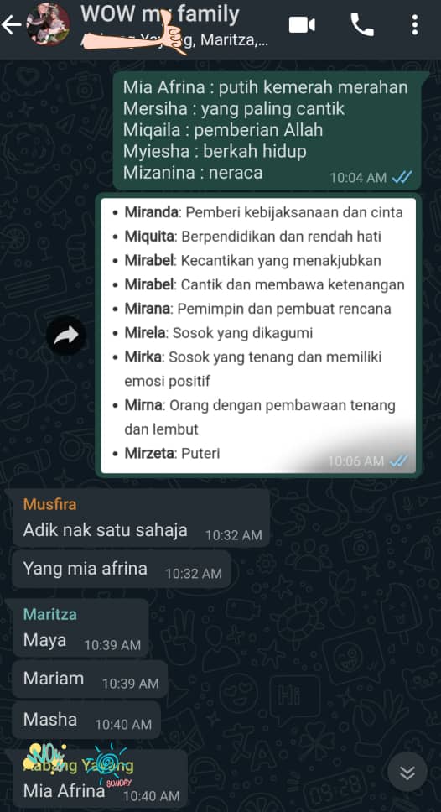Start a video call with the group
The image size is (441, 812).
pyautogui.click(x=302, y=25)
